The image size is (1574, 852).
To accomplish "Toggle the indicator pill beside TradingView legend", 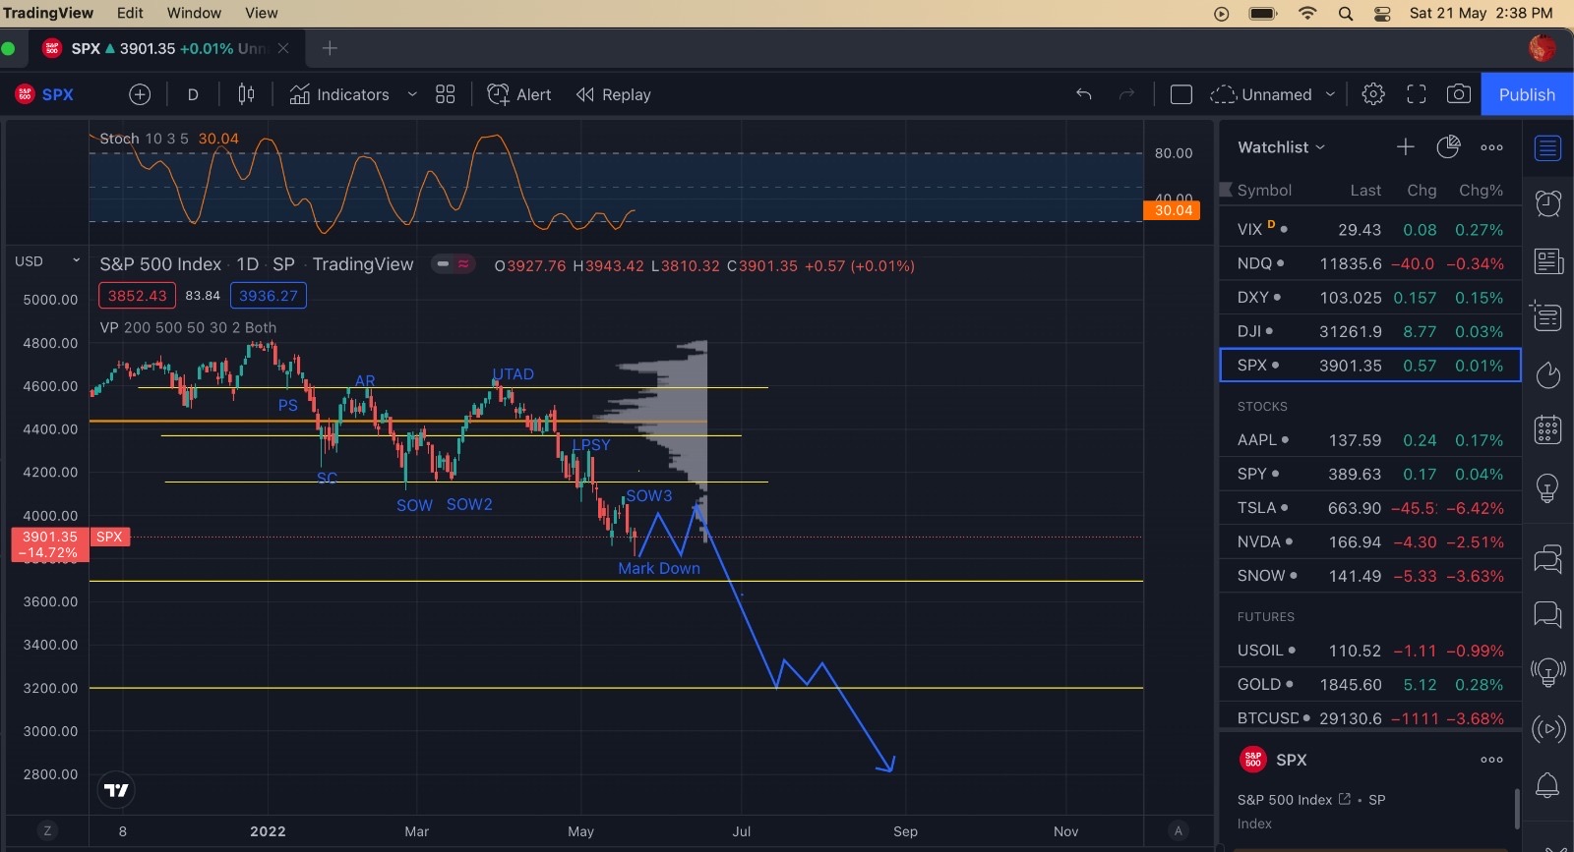I will click(454, 264).
